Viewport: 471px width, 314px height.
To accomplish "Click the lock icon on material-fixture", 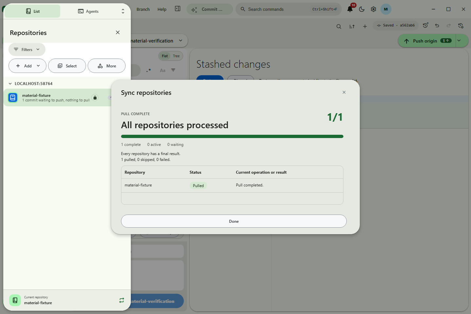I will point(95,97).
